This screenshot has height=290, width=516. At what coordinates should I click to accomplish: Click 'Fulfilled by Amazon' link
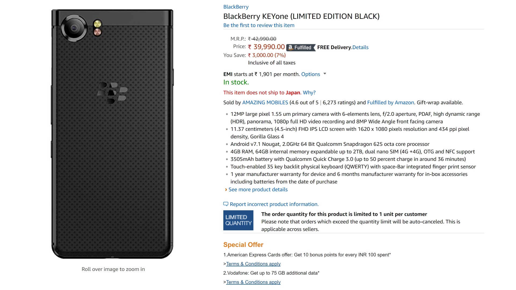coord(390,103)
